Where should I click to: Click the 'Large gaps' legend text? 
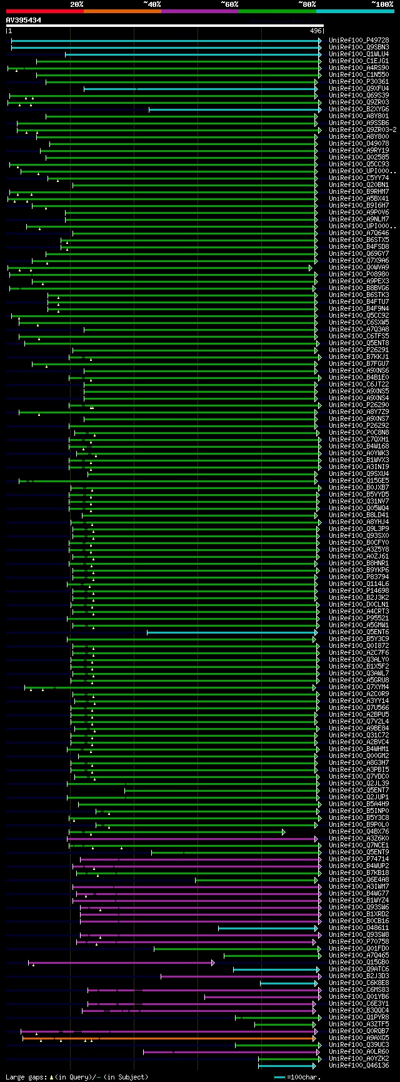tap(27, 1077)
